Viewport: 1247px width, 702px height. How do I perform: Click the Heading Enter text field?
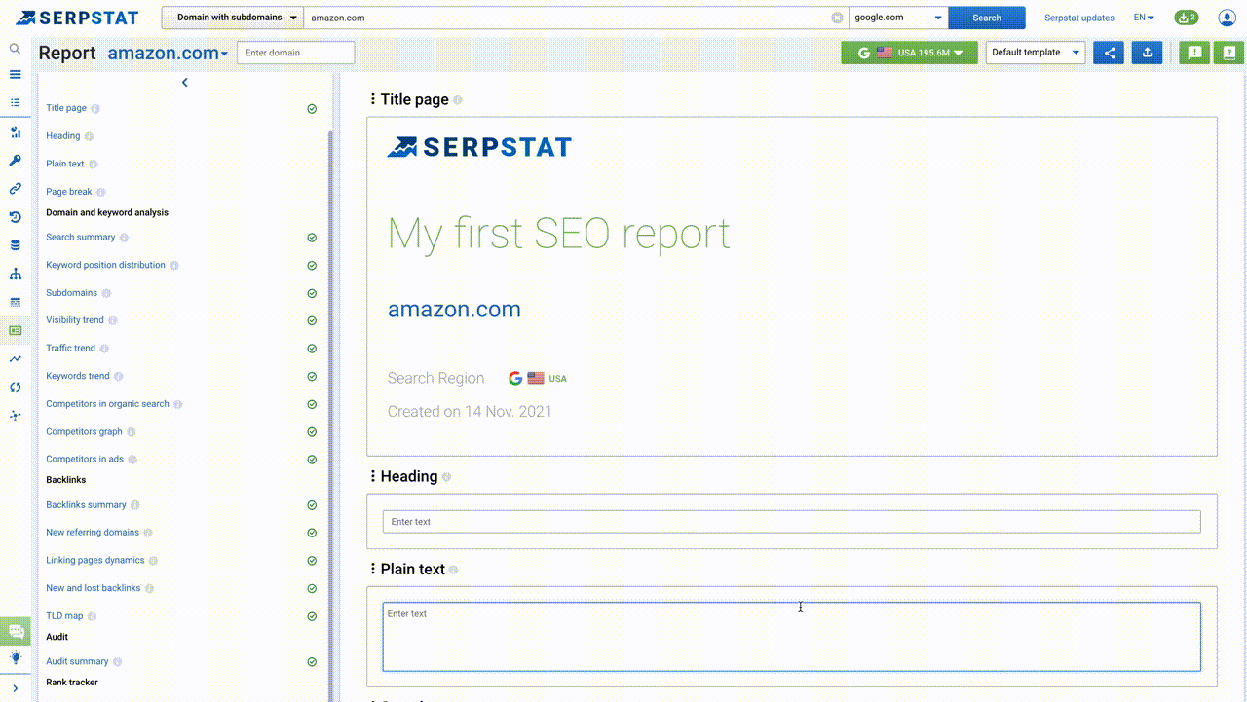point(791,522)
